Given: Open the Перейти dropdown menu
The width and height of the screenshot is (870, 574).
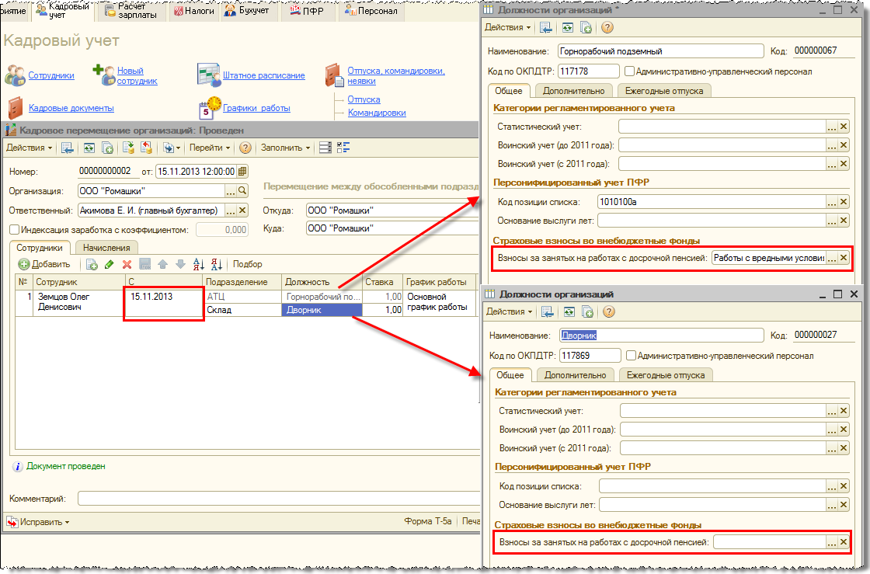Looking at the screenshot, I should click(x=209, y=148).
